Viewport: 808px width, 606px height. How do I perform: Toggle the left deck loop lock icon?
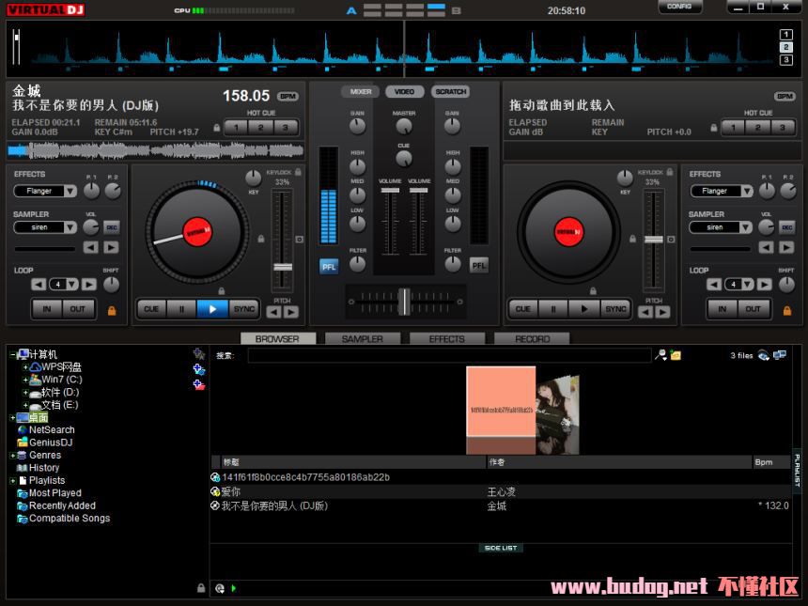pos(112,310)
